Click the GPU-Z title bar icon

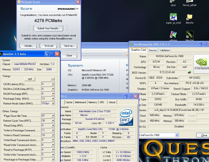pos(131,44)
